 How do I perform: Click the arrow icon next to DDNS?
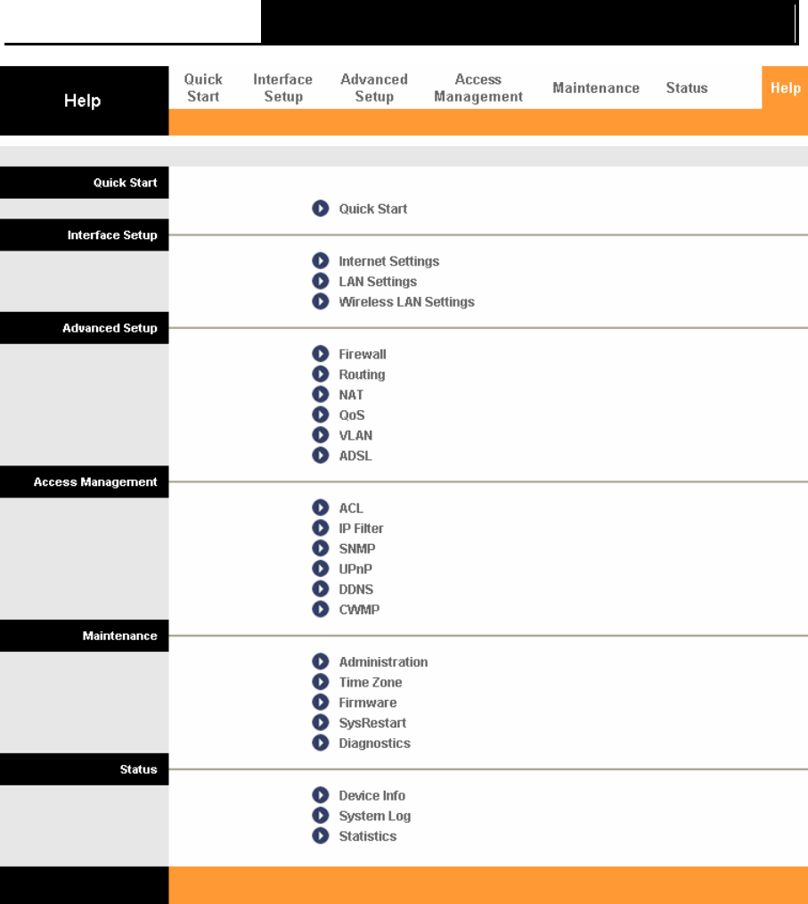click(320, 588)
